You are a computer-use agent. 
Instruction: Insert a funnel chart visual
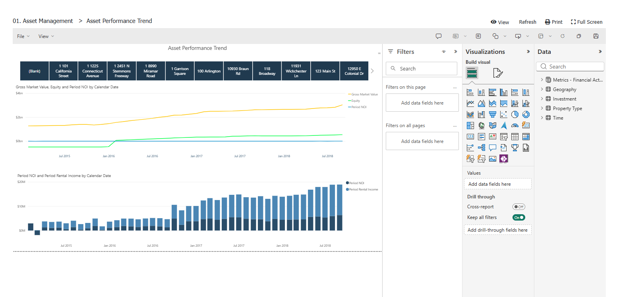[x=493, y=114]
